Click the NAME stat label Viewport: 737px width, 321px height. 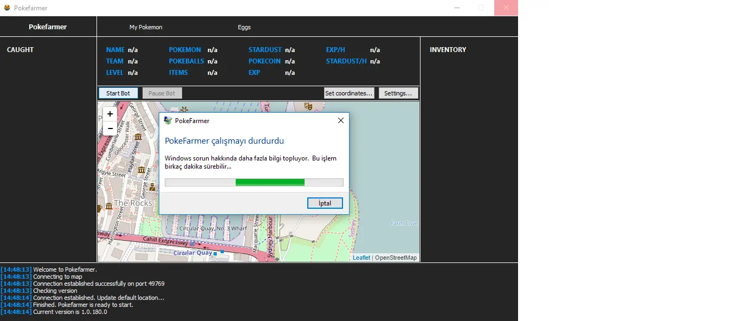115,49
